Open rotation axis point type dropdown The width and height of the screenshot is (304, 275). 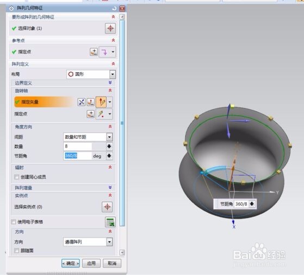click(110, 114)
